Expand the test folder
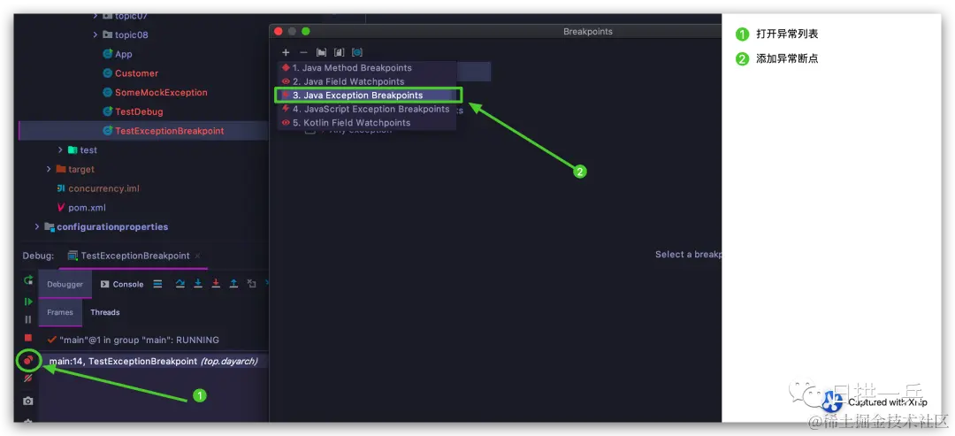Screen dimensions: 955x436 click(x=60, y=149)
